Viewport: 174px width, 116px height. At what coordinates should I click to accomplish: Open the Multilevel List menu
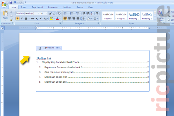point(78,13)
